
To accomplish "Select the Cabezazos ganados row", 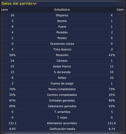I will pyautogui.click(x=62, y=106).
